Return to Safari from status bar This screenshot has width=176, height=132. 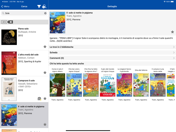pos(5,2)
